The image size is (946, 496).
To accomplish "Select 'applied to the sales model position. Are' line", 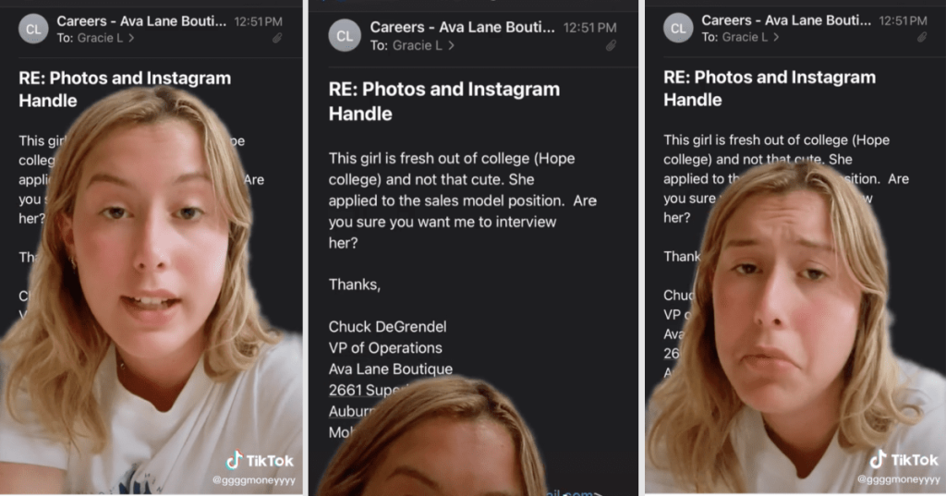I will [x=462, y=201].
